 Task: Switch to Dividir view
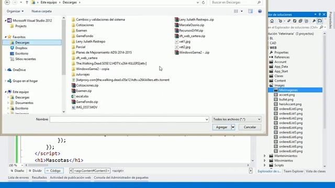[35, 171]
